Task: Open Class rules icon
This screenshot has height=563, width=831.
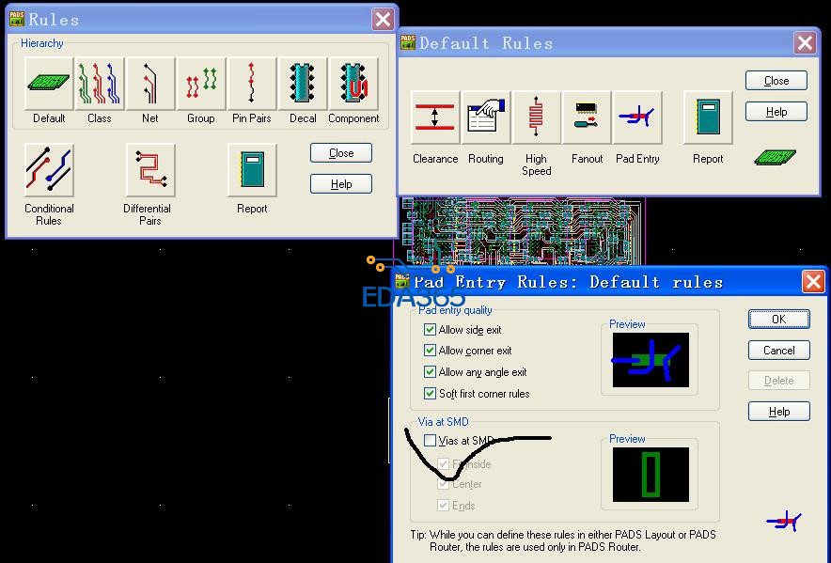Action: coord(99,84)
